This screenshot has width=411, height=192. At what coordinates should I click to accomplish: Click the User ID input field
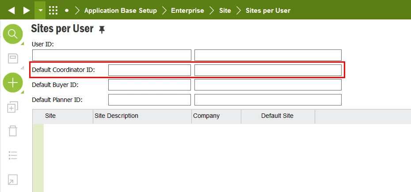[112, 55]
